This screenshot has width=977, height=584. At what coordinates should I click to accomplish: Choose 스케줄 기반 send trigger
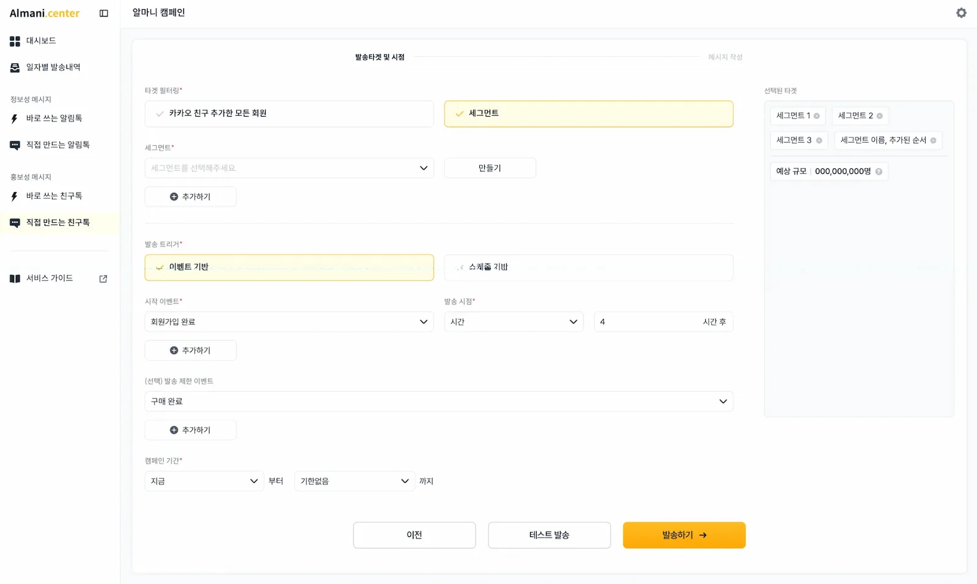[589, 267]
